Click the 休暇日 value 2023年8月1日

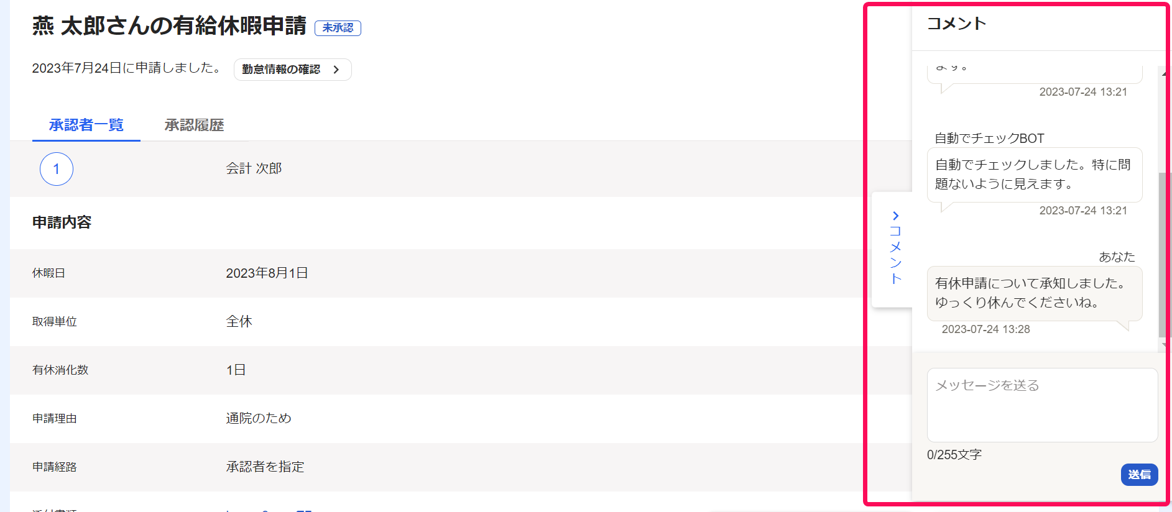267,273
